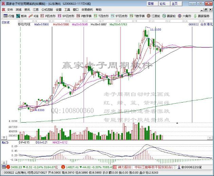Open the 江恩轮 Gann wheel tool
The height and width of the screenshot is (176, 214).
[x=153, y=16]
